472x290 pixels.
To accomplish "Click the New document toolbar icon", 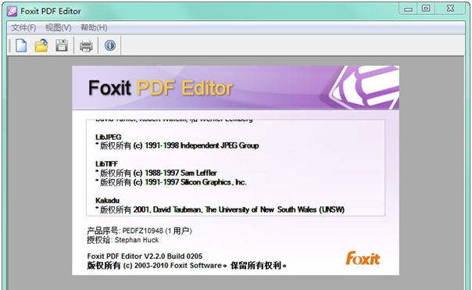I will click(x=21, y=46).
